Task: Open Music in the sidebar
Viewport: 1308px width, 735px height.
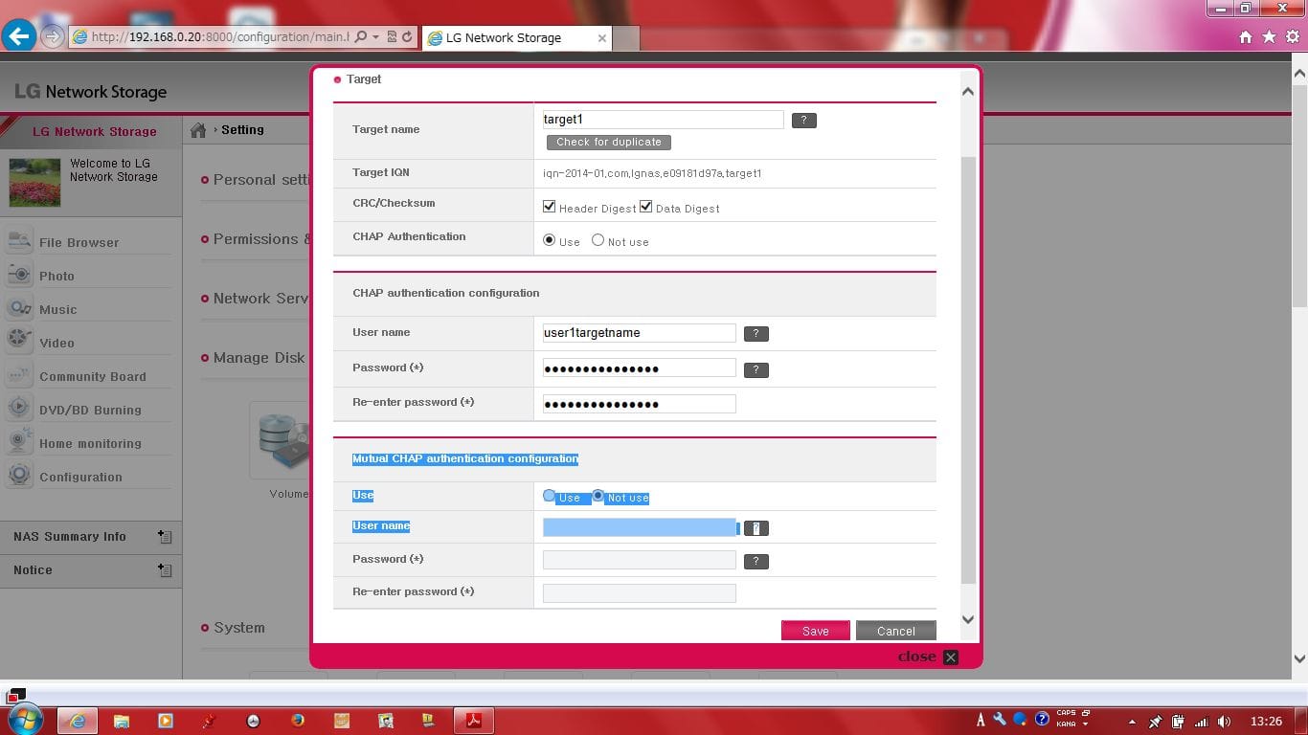Action: 58,310
